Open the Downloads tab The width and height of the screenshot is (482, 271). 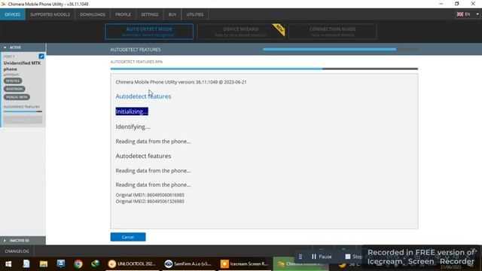93,14
